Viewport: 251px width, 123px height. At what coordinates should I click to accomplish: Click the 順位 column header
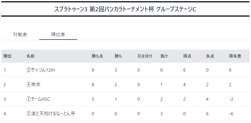[7, 56]
